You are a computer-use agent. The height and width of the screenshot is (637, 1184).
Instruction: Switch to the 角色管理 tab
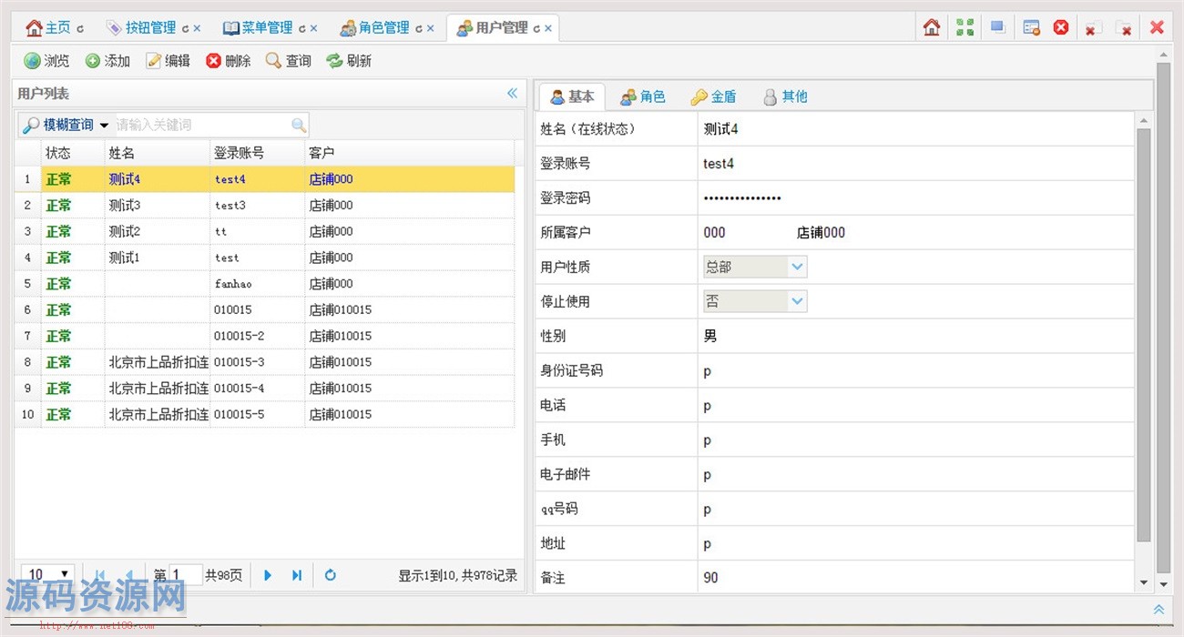[383, 28]
